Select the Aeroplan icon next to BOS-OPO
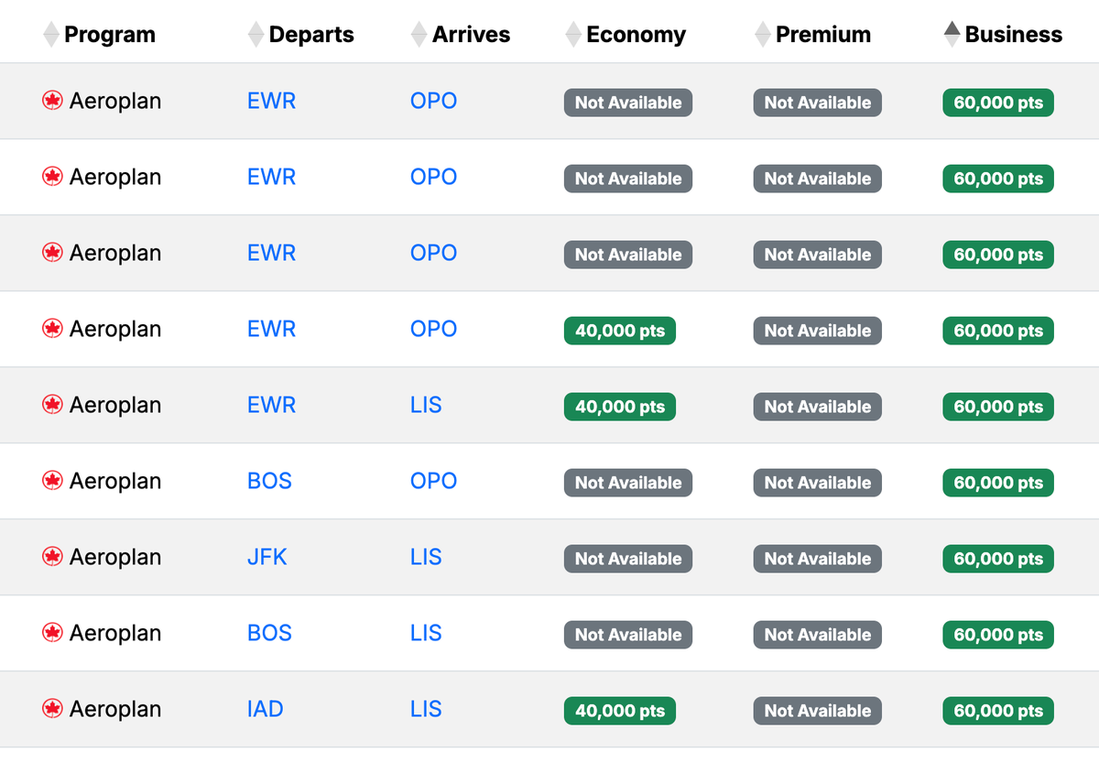Screen dimensions: 1099x763 [53, 481]
